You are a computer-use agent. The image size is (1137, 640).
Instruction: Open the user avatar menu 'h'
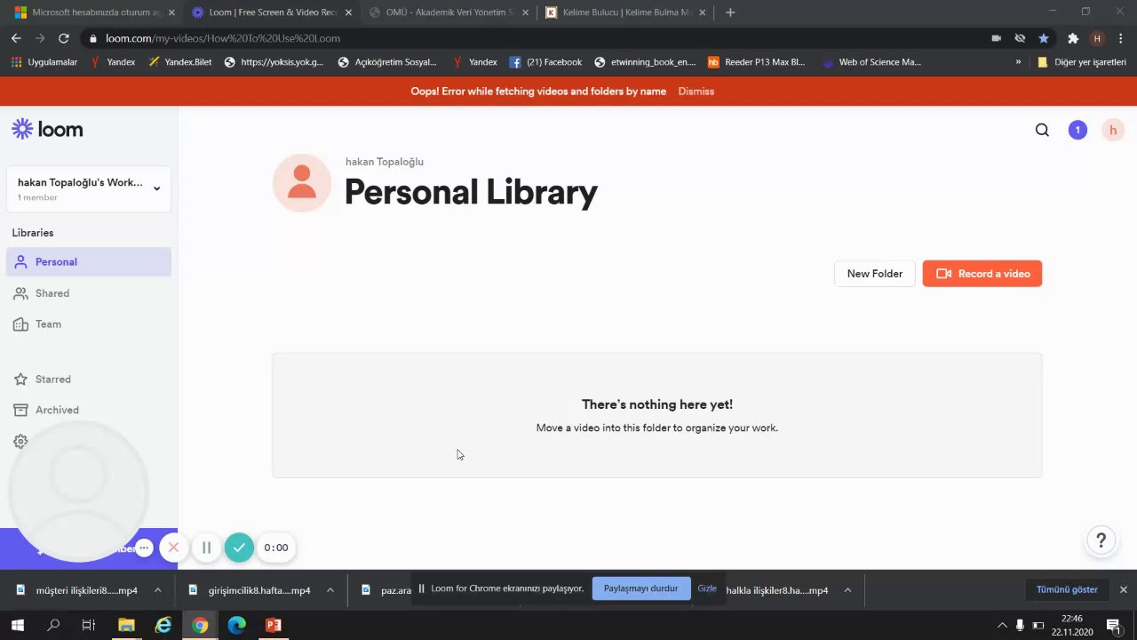coord(1112,130)
